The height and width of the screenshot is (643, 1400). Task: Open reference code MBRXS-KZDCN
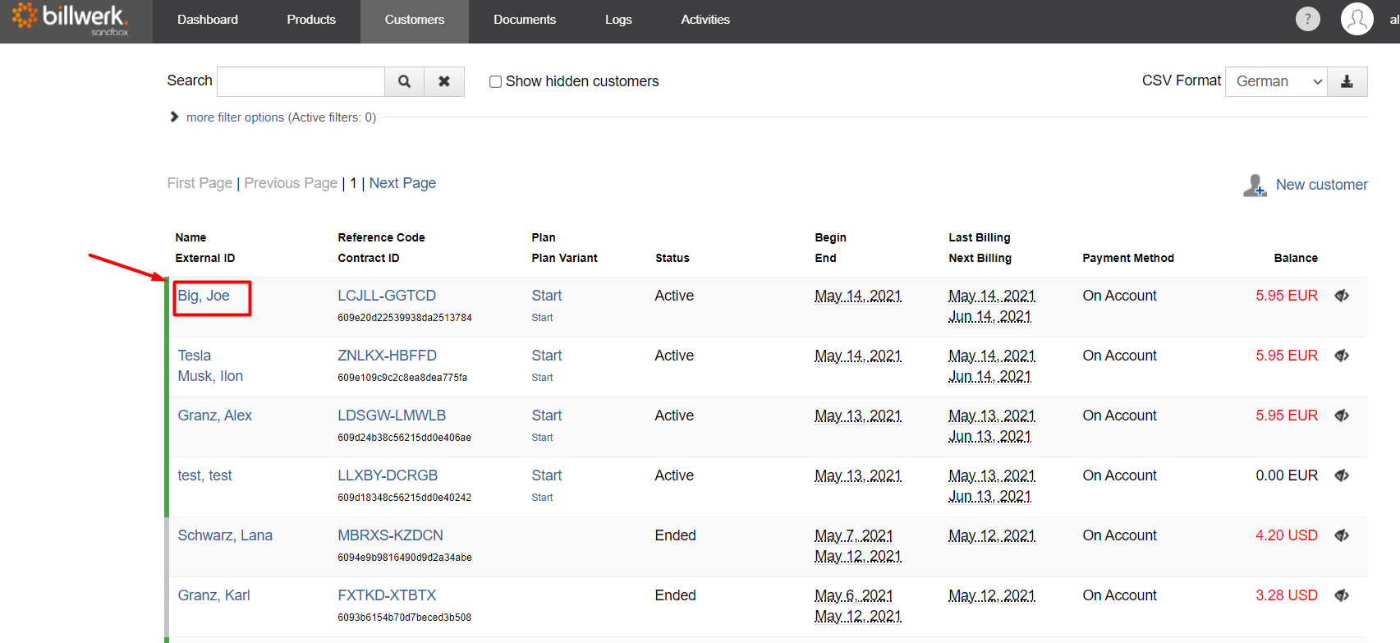click(390, 535)
